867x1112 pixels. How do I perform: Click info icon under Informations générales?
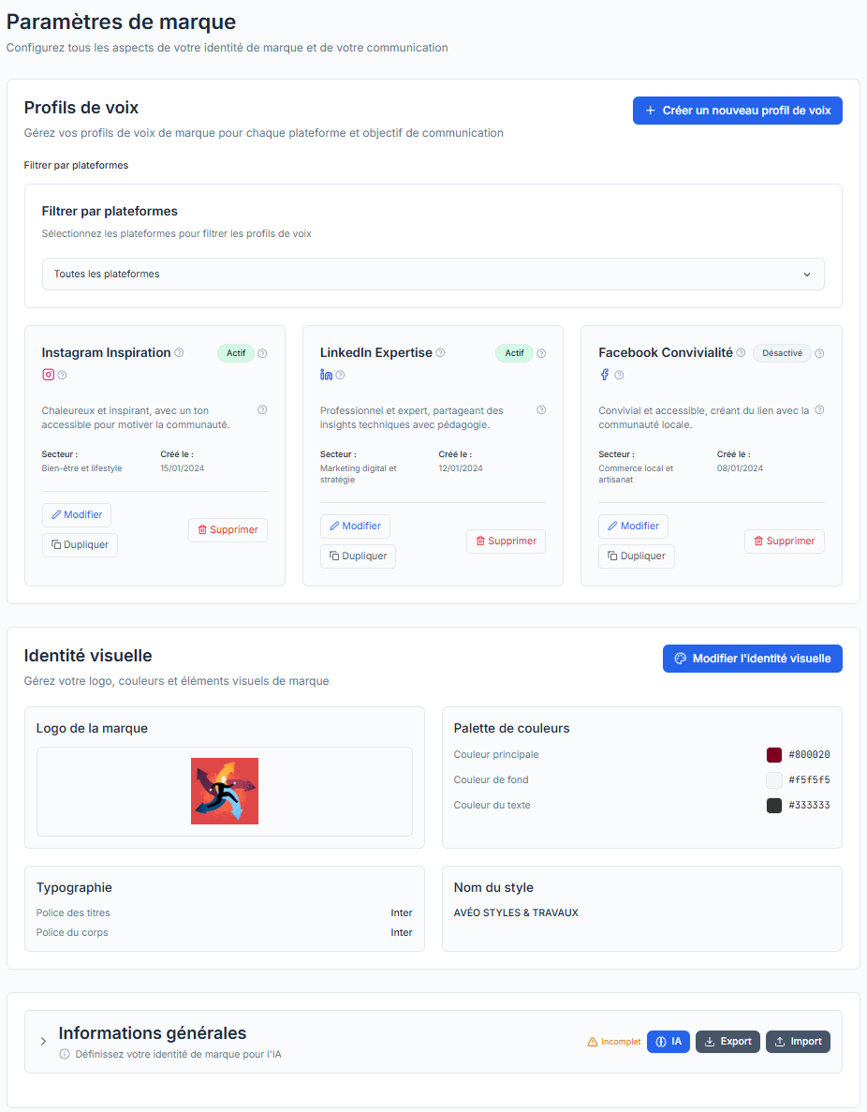pos(65,1054)
